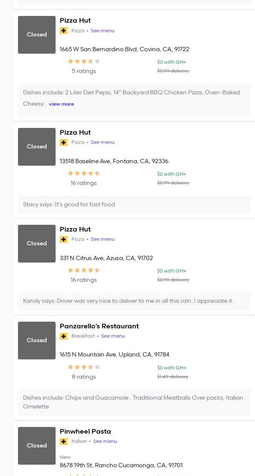Click star rating for Fontana Pizza Hut

pyautogui.click(x=84, y=174)
